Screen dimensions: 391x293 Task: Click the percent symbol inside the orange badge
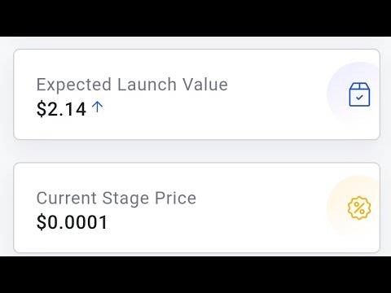359,208
